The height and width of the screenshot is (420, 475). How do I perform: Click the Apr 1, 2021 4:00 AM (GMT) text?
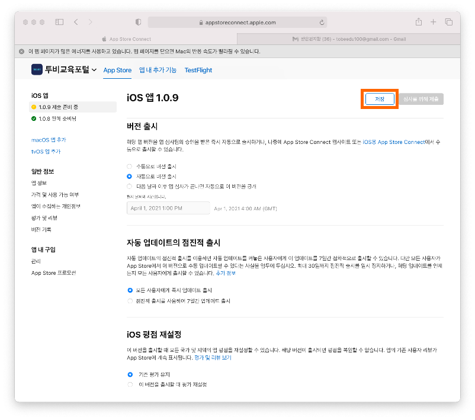pyautogui.click(x=245, y=209)
